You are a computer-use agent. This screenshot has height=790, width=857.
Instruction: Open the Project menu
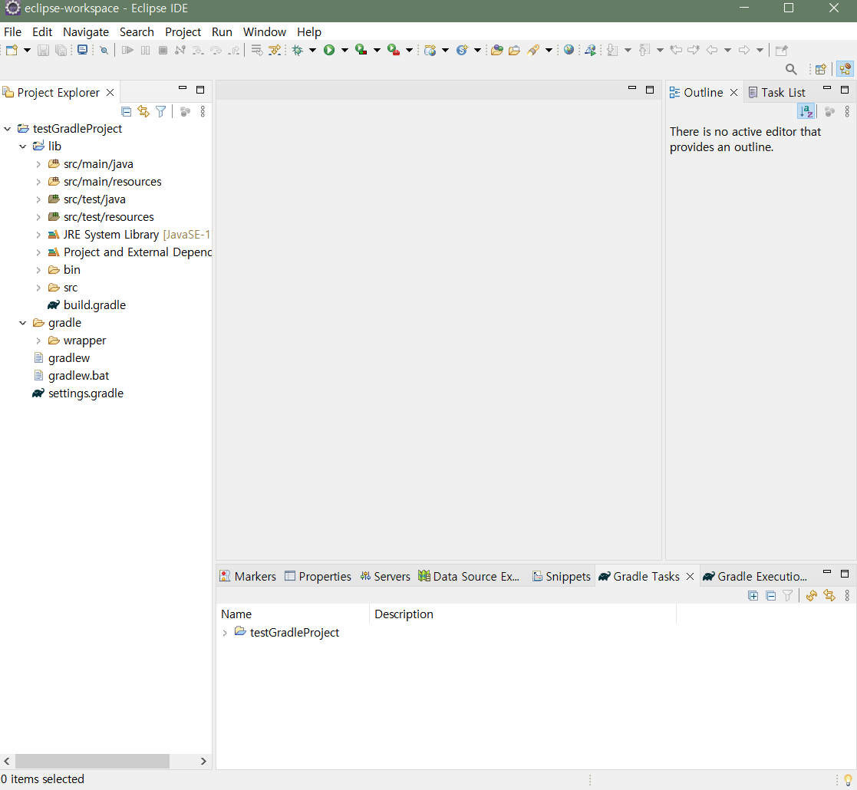point(183,32)
